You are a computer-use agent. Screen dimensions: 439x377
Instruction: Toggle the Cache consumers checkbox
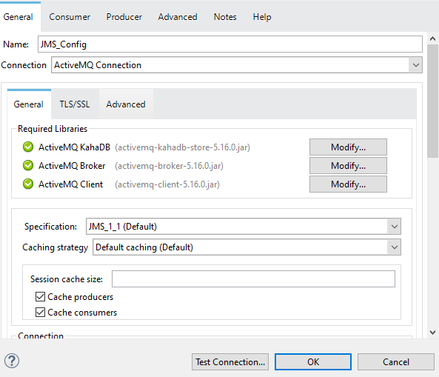tap(40, 312)
